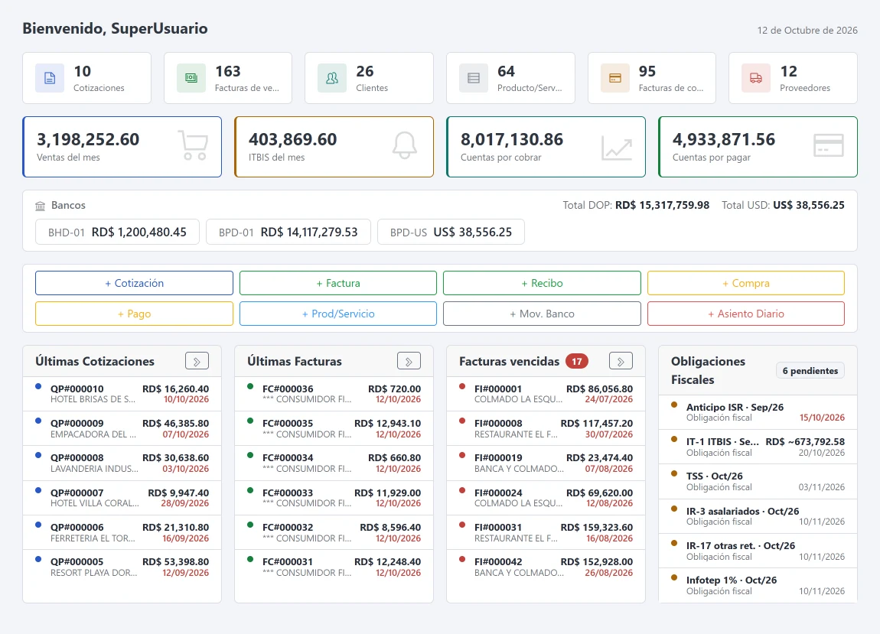Create a new Asiento Diario
The image size is (880, 634).
pos(746,314)
